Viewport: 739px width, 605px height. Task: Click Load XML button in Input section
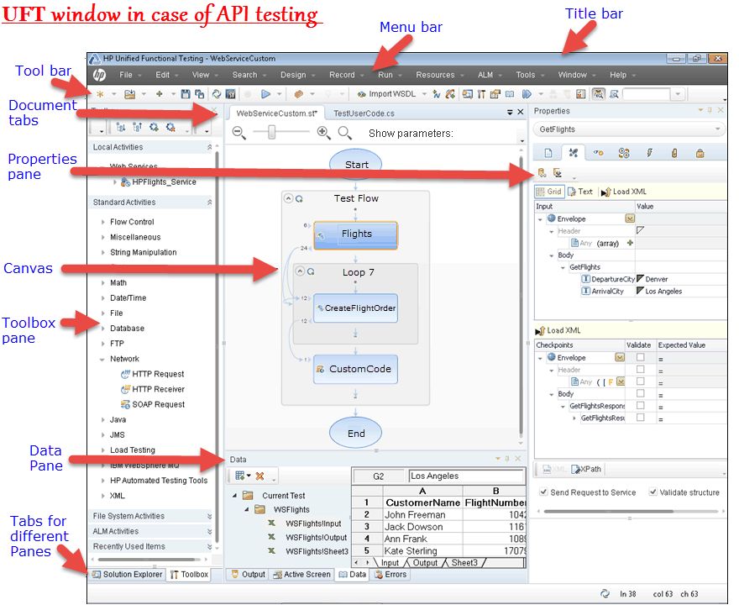click(x=624, y=192)
